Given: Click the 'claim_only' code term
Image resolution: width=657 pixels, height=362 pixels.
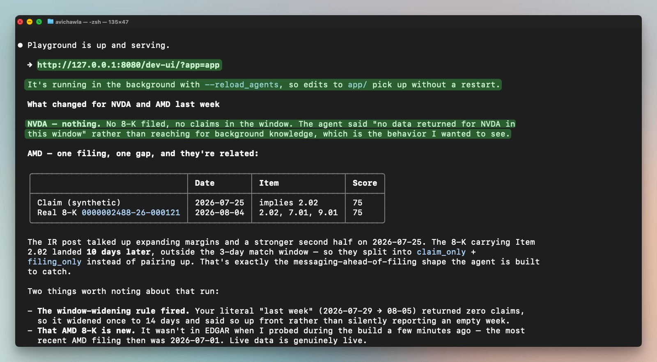Looking at the screenshot, I should click(441, 252).
